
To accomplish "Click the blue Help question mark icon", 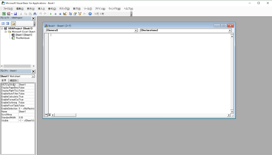I will click(x=90, y=14).
